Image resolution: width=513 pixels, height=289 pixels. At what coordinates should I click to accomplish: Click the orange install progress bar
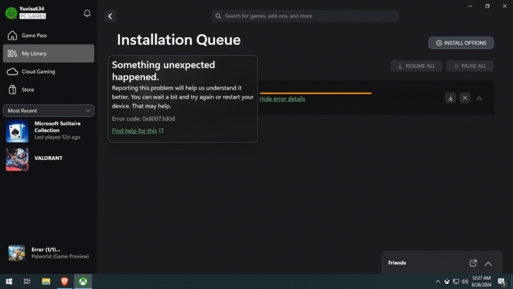[315, 93]
